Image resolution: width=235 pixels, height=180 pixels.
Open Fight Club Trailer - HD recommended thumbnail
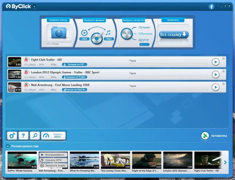[x=208, y=160]
